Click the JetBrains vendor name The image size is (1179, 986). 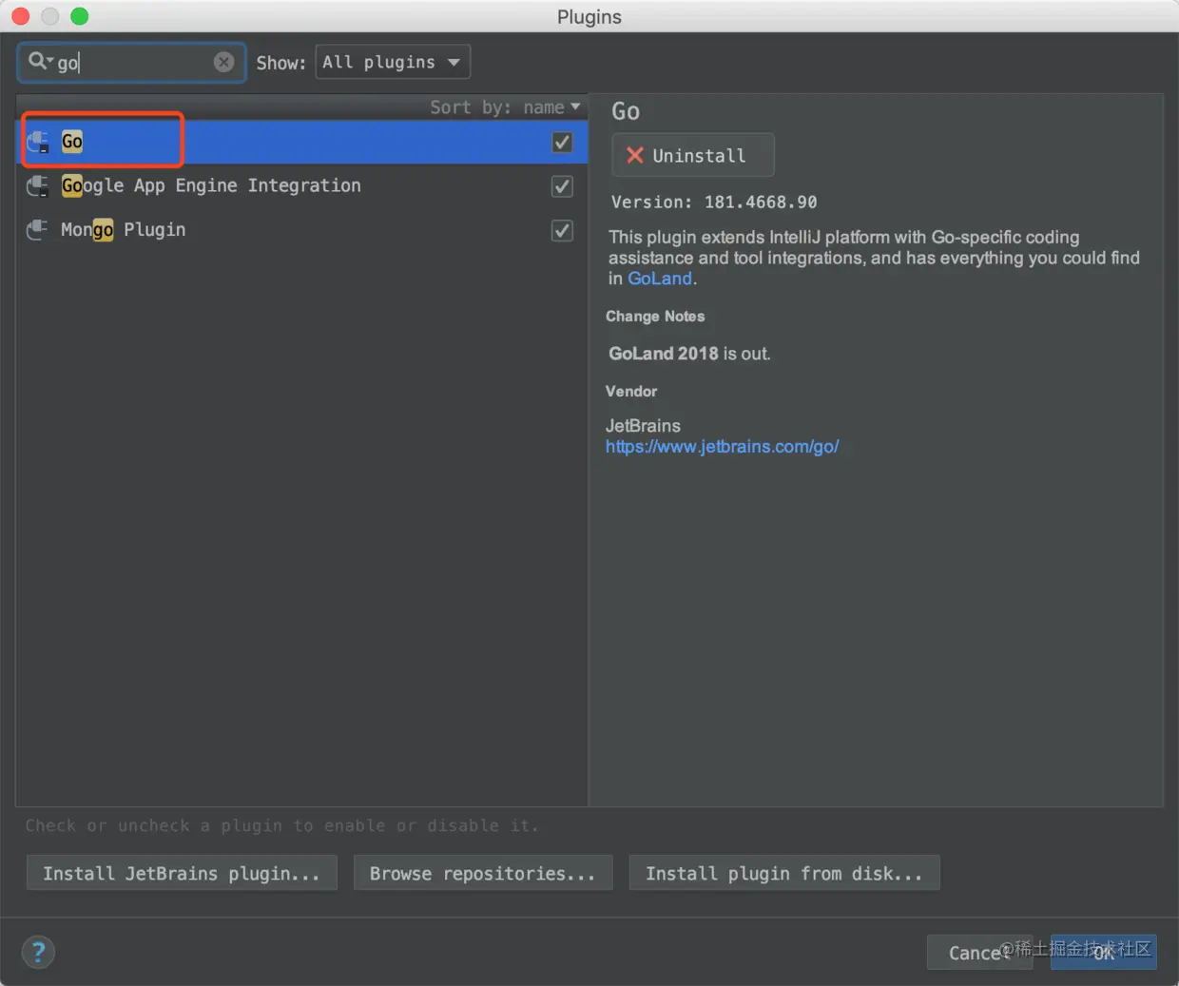tap(643, 426)
